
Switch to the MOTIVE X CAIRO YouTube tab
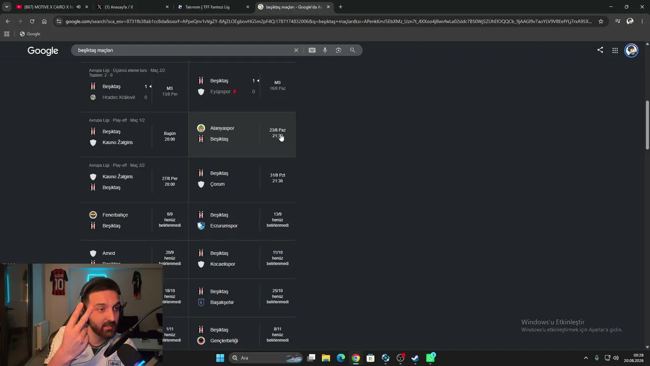(x=52, y=7)
